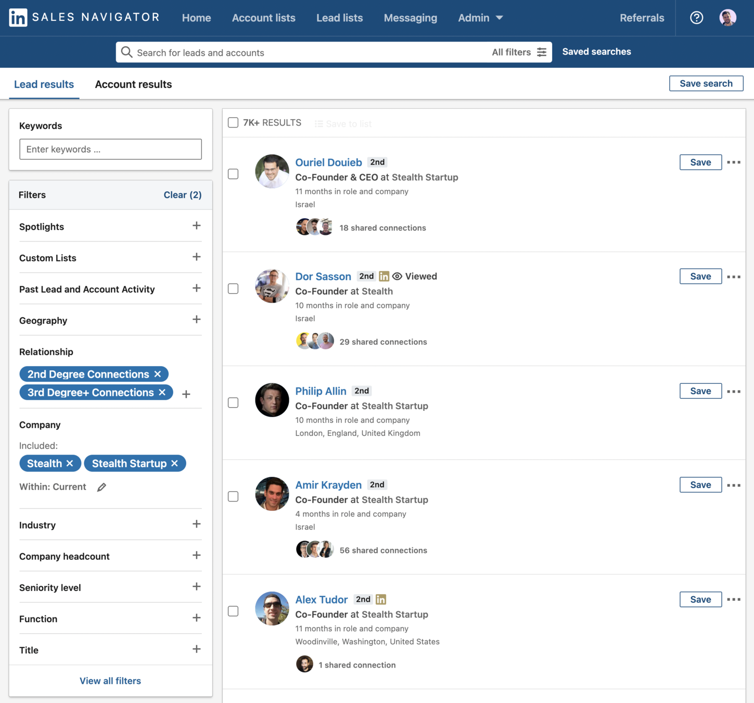Screen dimensions: 754x703
Task: Go to Home in top navigation
Action: tap(196, 18)
